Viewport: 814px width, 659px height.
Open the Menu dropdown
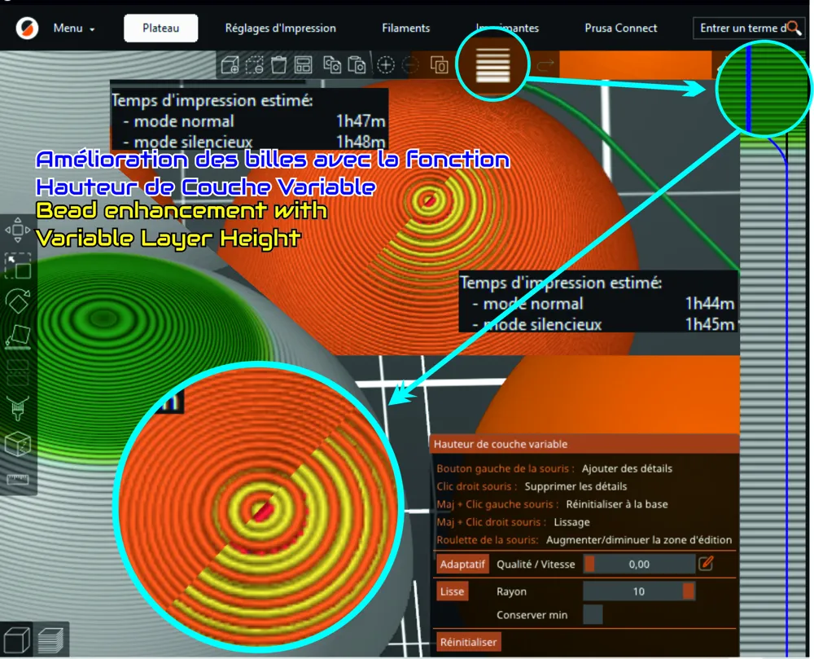pyautogui.click(x=74, y=28)
